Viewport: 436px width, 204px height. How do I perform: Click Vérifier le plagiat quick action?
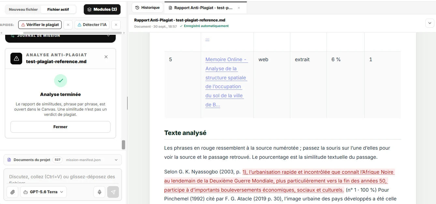pyautogui.click(x=40, y=25)
